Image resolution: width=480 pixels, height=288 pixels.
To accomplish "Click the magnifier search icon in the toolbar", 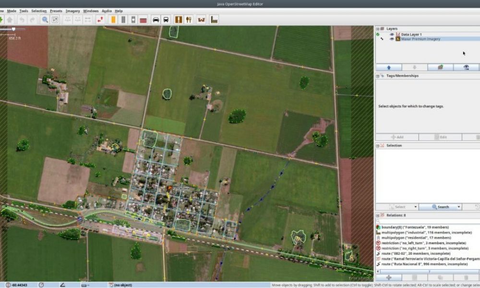I will click(45, 20).
